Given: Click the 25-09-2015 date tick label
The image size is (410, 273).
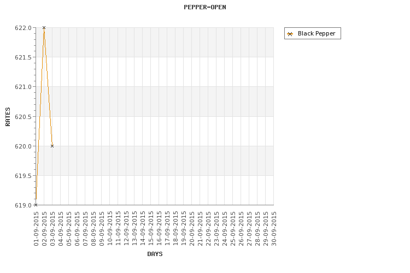Looking at the screenshot, I should pos(233,229).
